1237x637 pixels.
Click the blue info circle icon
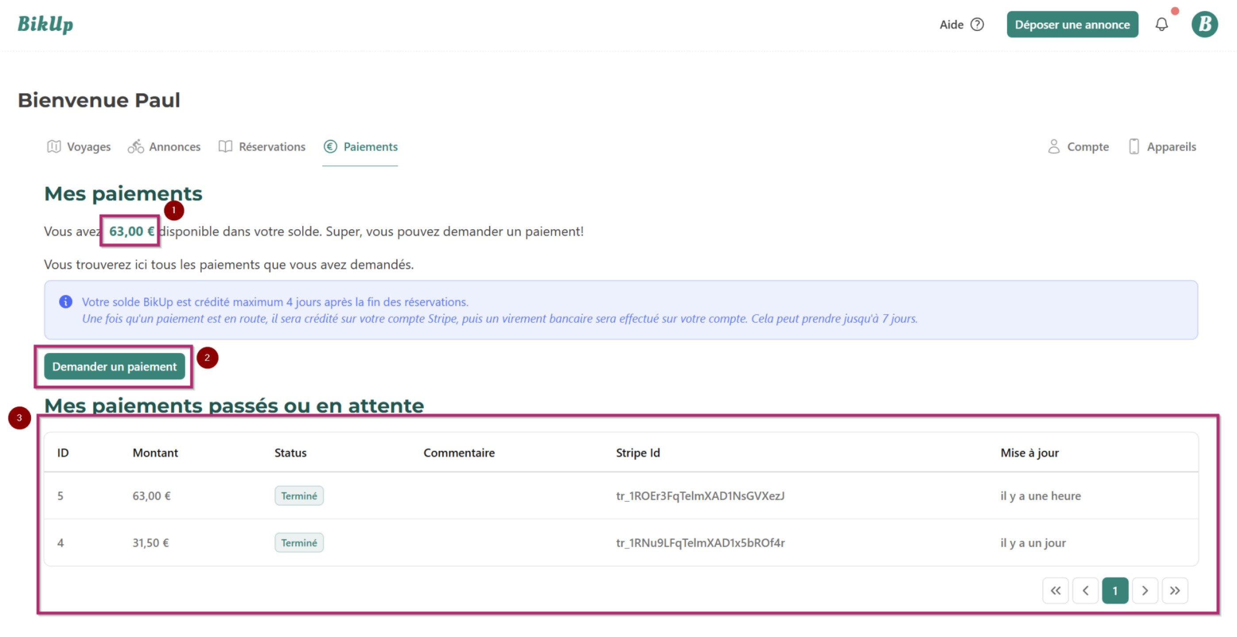click(x=66, y=302)
